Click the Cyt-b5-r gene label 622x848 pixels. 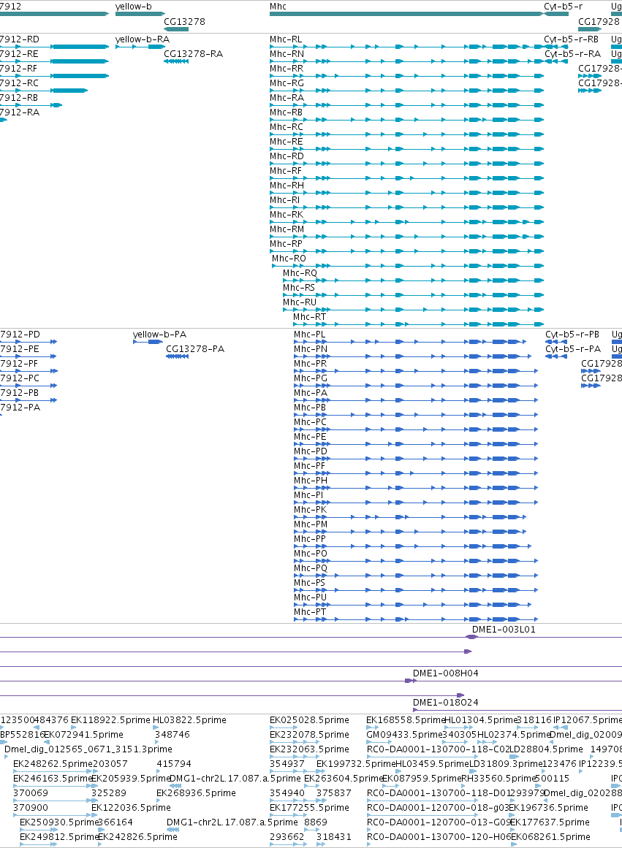(563, 7)
